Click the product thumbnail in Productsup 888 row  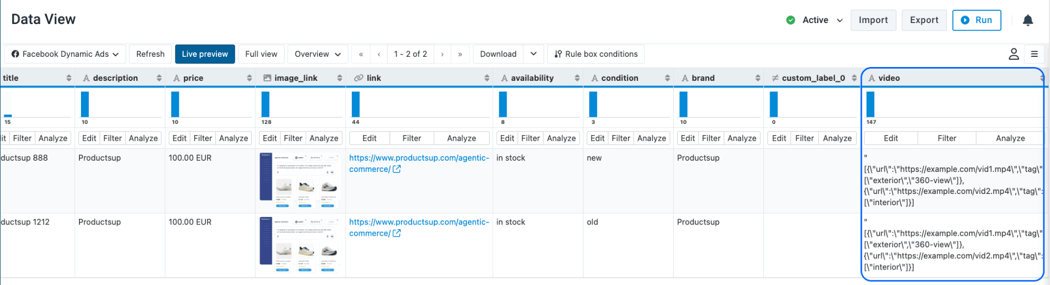coord(299,180)
